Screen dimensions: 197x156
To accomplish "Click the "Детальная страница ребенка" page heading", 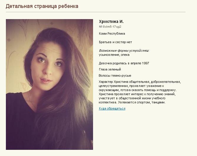I will click(x=42, y=6).
